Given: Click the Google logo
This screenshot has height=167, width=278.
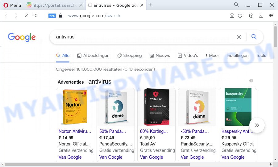Looking at the screenshot, I should pyautogui.click(x=22, y=37).
